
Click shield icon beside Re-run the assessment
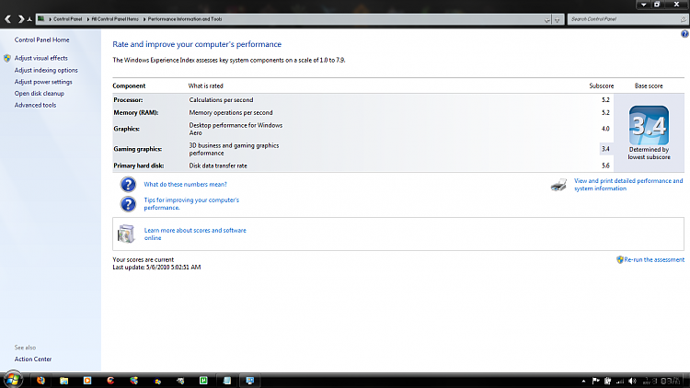(x=619, y=260)
